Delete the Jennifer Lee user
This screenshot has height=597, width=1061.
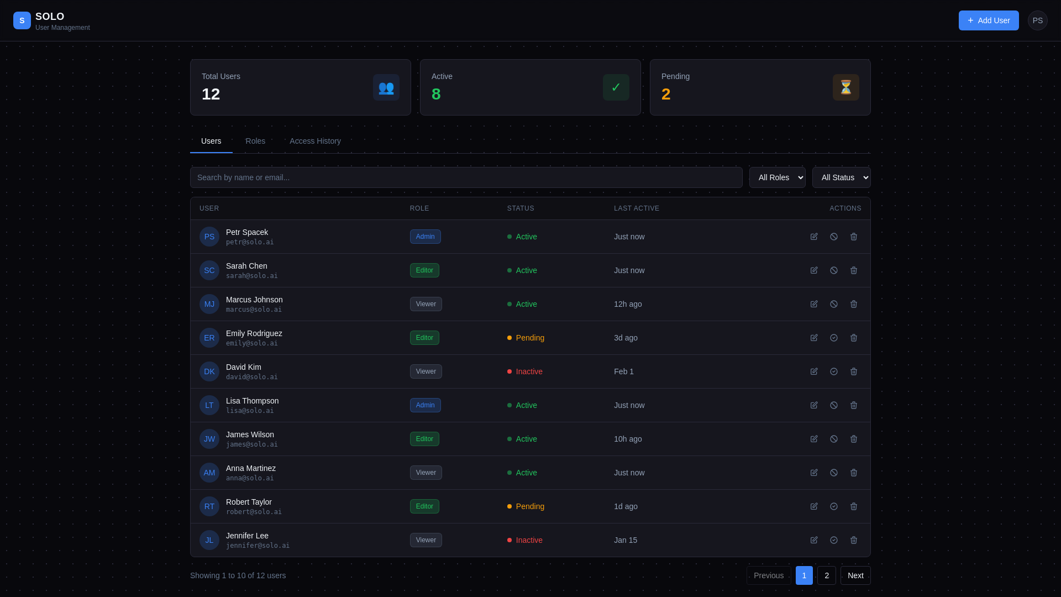[854, 540]
